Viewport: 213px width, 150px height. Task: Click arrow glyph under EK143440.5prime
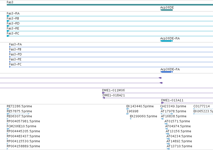pos(128,109)
